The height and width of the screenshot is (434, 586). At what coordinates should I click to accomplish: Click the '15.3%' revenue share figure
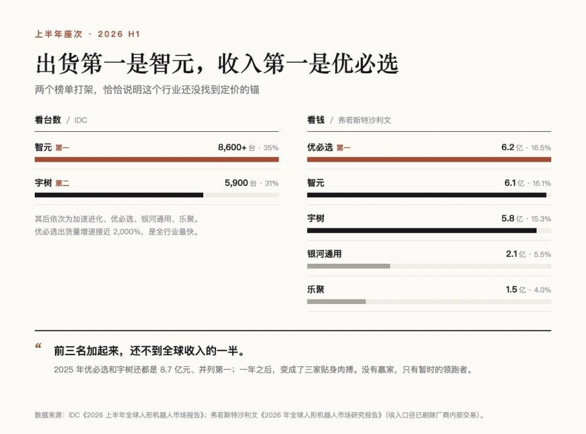point(541,219)
